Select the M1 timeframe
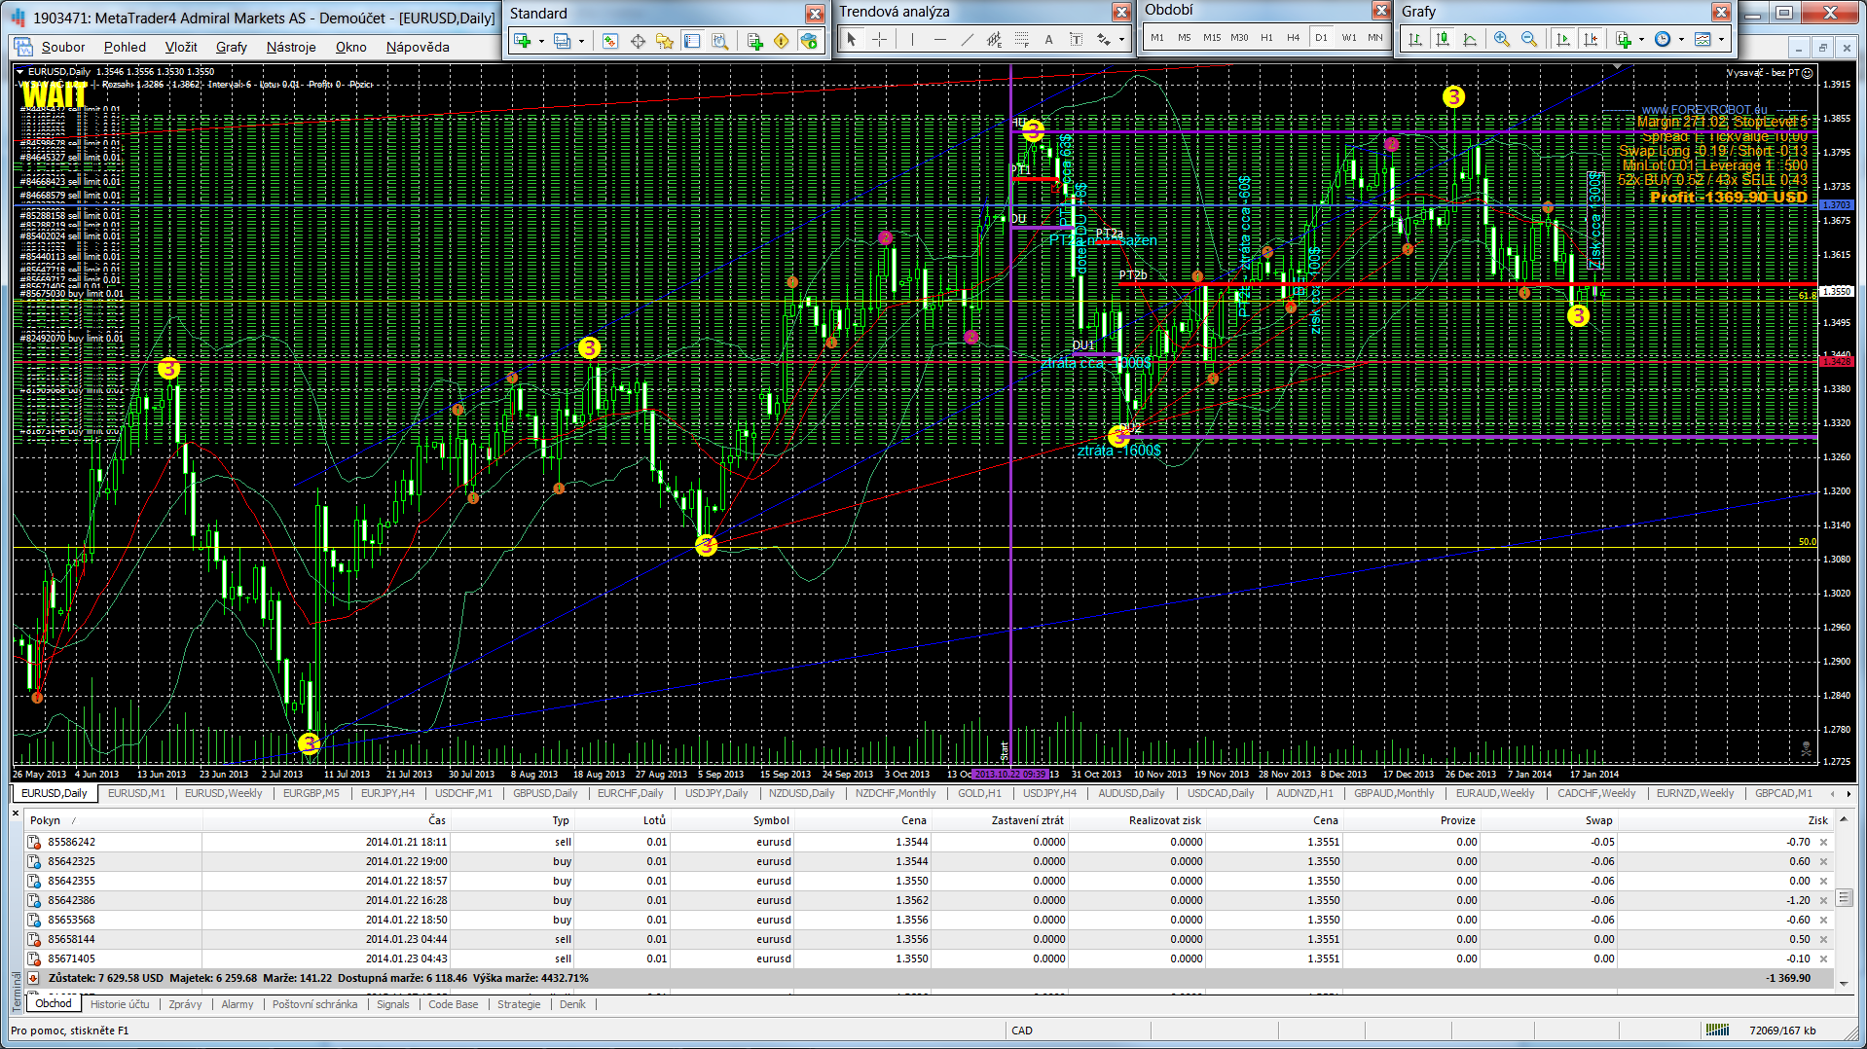This screenshot has width=1867, height=1049. point(1156,38)
